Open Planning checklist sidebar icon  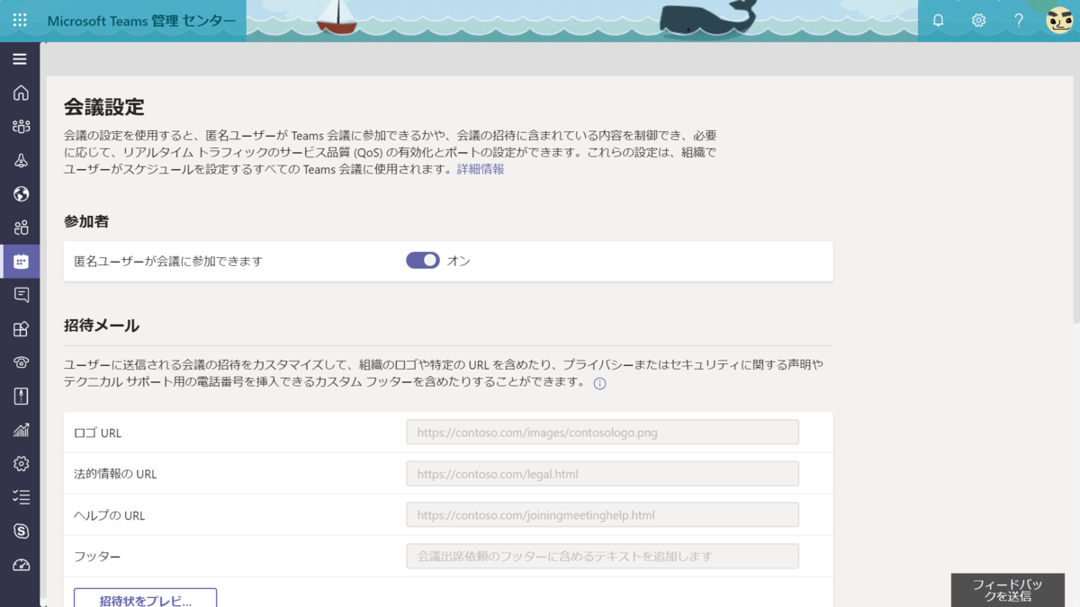(21, 497)
